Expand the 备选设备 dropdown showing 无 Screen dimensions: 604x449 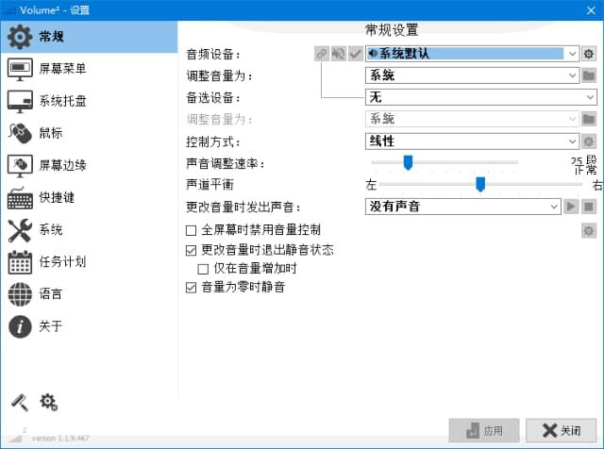pyautogui.click(x=590, y=97)
